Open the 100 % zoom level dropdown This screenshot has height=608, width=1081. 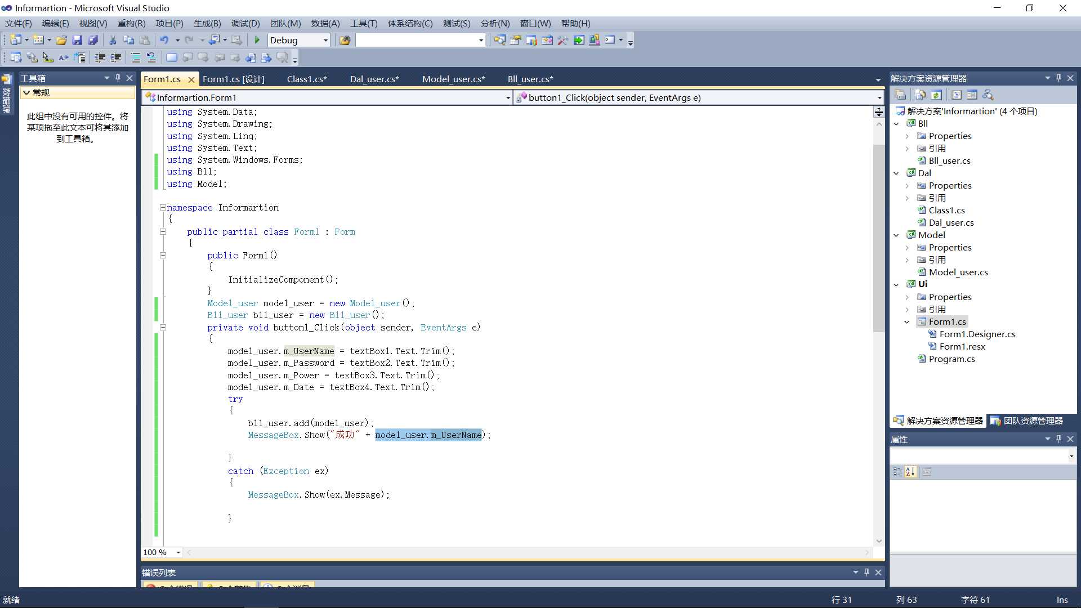click(x=178, y=552)
